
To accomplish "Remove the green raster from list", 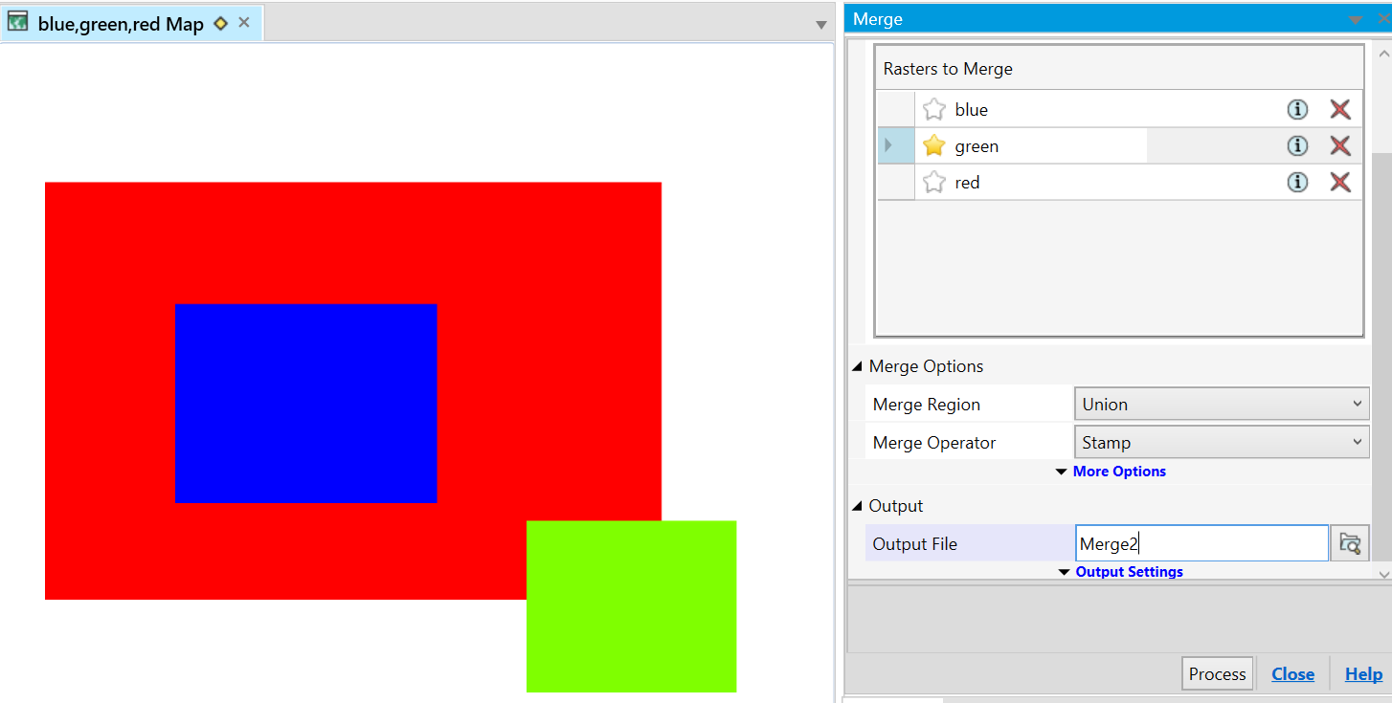I will point(1340,145).
